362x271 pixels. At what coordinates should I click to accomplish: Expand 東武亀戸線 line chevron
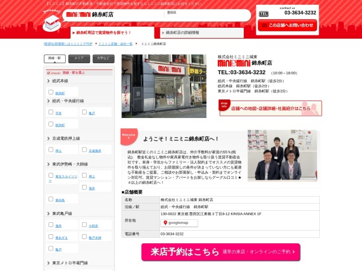(x=48, y=214)
